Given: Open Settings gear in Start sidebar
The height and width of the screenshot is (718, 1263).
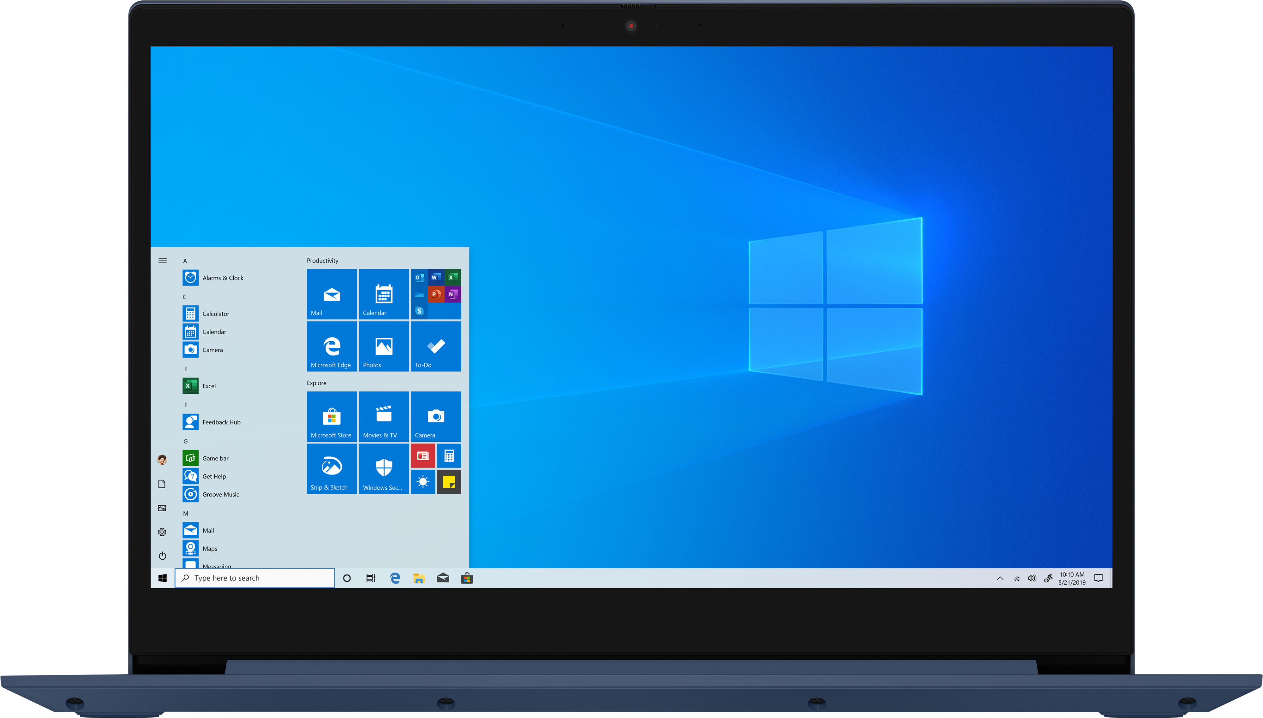Looking at the screenshot, I should (x=162, y=532).
